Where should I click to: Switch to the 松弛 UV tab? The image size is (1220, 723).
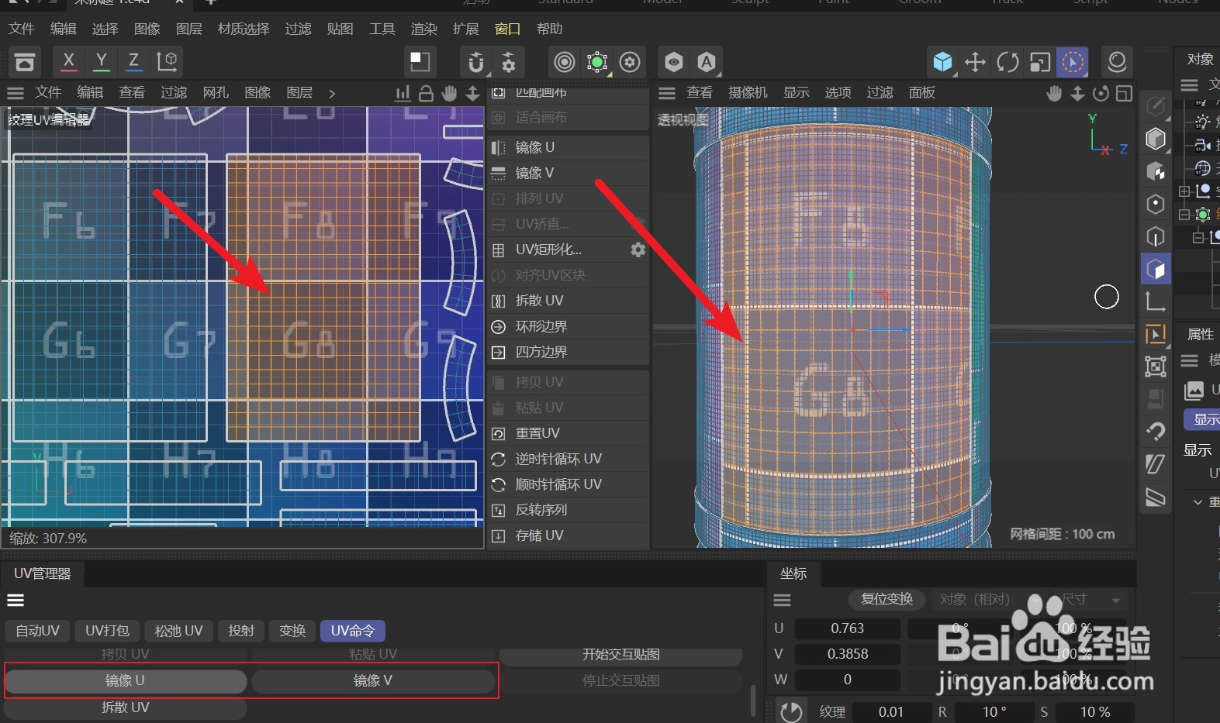tap(179, 631)
